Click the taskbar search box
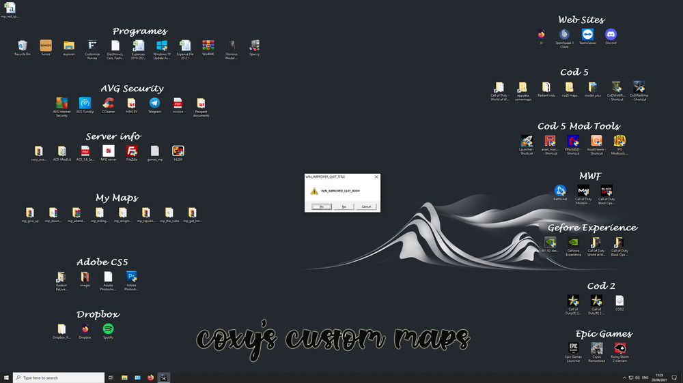683x383 pixels. click(x=59, y=378)
